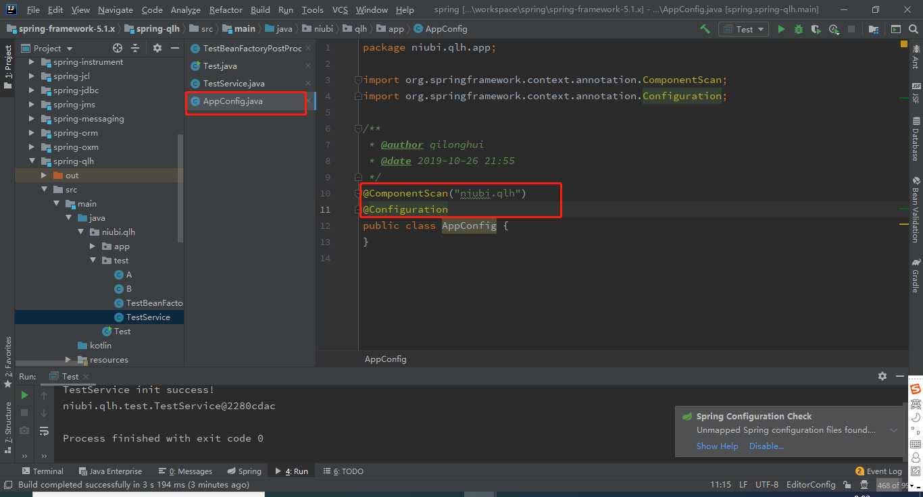Hide the Project panel with minus icon
Screen dimensions: 923x497
pyautogui.click(x=175, y=48)
